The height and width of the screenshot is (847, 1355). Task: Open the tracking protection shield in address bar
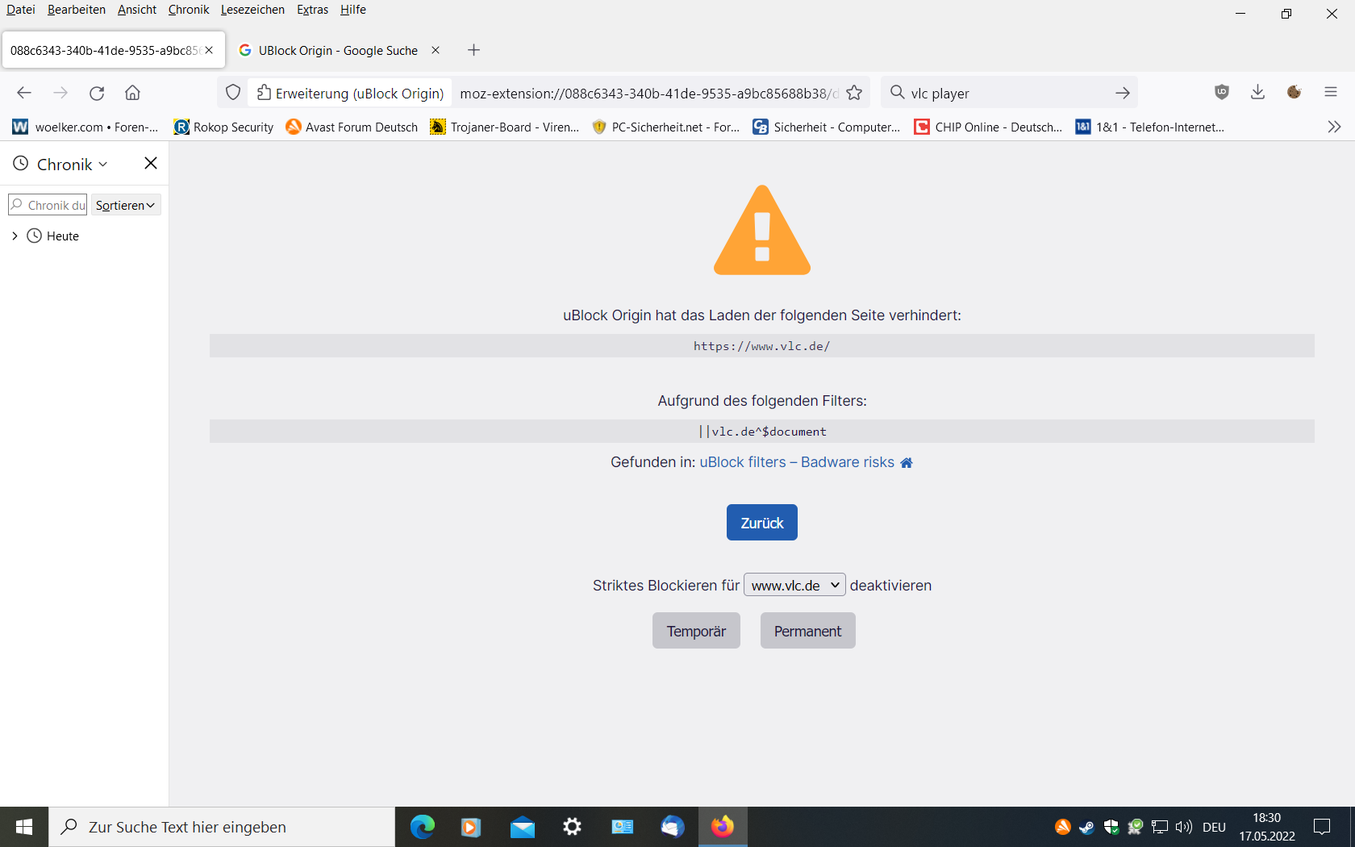pyautogui.click(x=233, y=93)
